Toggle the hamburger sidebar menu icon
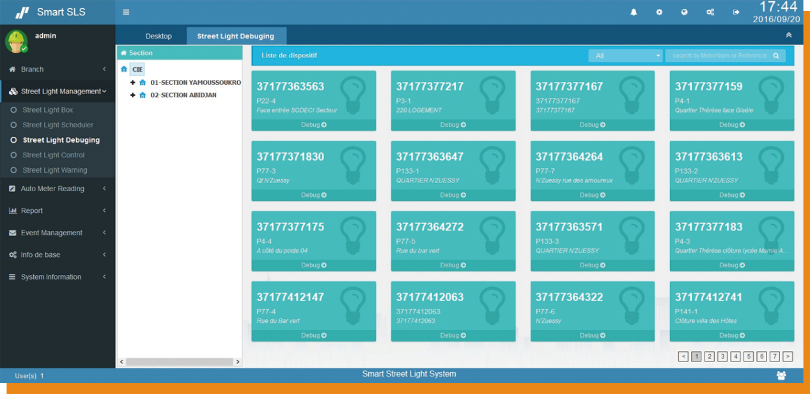This screenshot has width=810, height=394. (126, 12)
